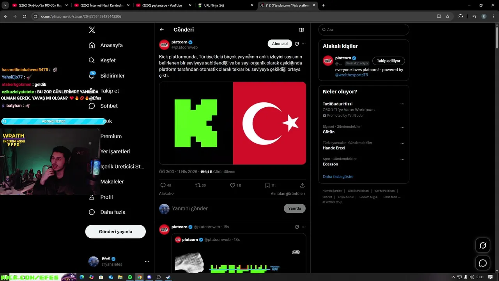The width and height of the screenshot is (499, 281).
Task: Switch to İnterneti Nasıl Kandırdım tab
Action: pos(101,5)
